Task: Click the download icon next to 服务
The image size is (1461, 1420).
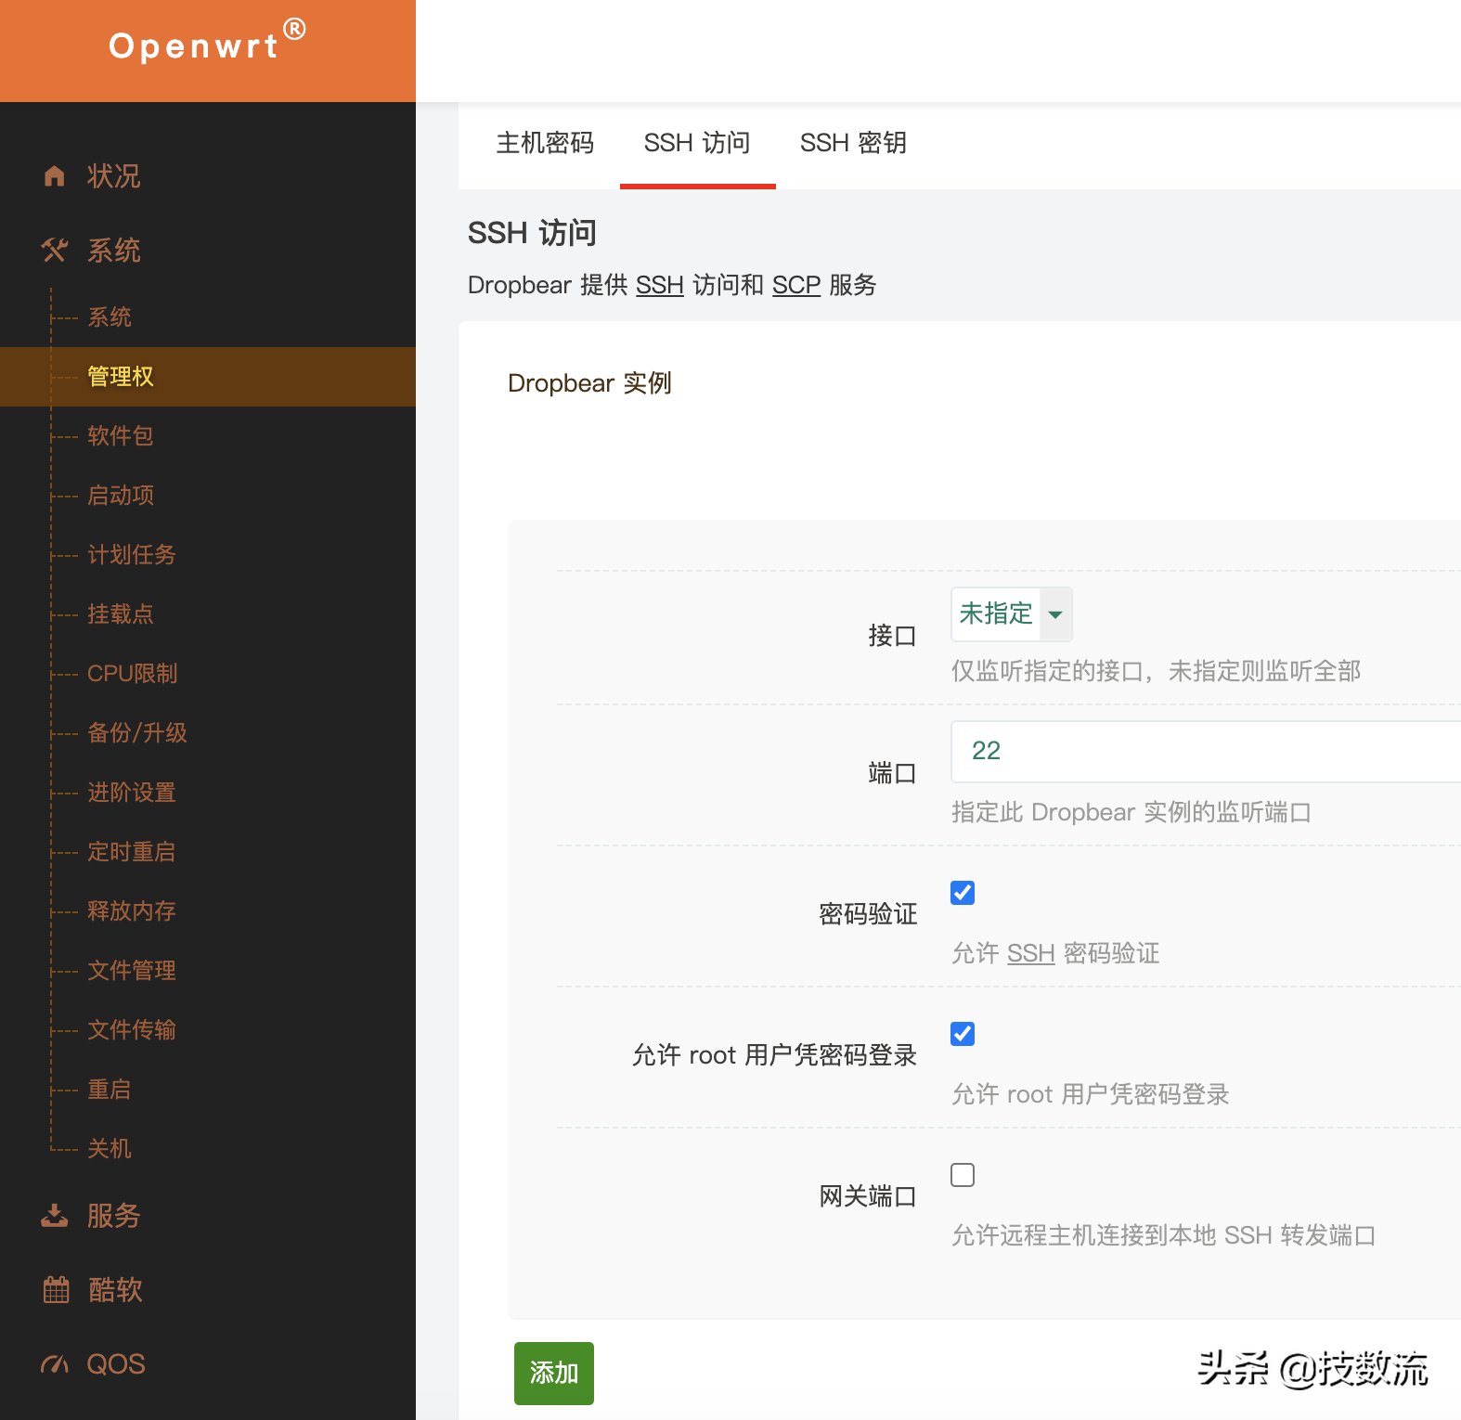Action: [x=55, y=1216]
